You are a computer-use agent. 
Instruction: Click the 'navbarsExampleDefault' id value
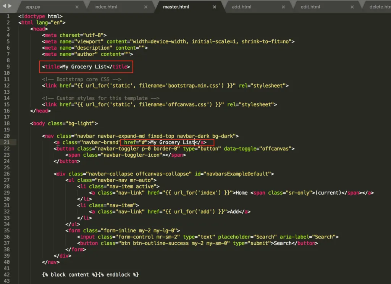[237, 174]
